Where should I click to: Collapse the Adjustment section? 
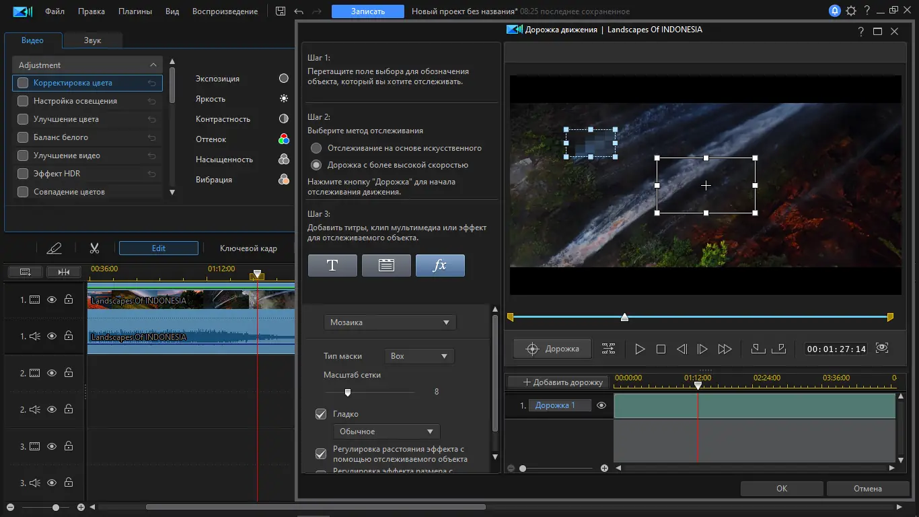[153, 65]
